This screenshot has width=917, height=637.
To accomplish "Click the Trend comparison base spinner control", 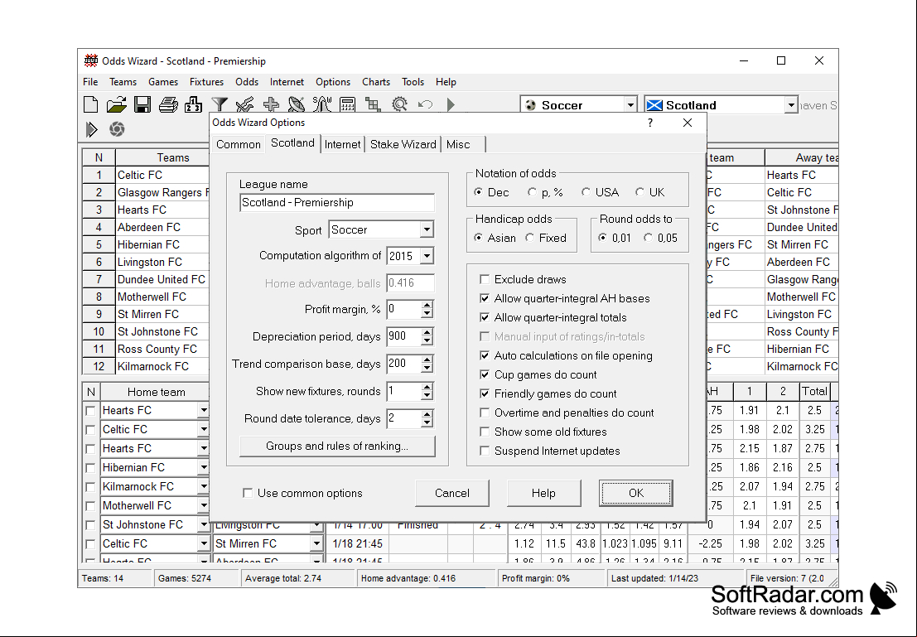I will point(427,364).
